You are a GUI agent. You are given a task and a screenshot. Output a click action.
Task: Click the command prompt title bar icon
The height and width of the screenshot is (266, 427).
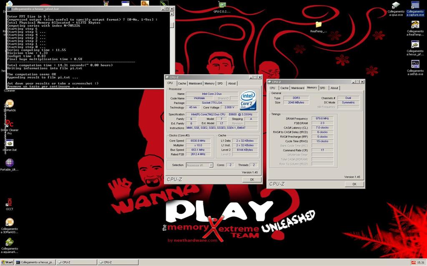[9, 9]
